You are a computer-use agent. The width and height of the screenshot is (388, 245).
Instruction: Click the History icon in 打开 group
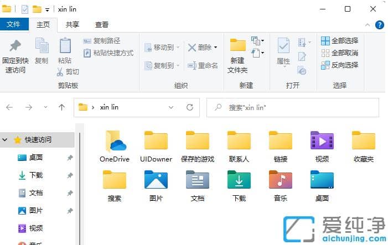[x=302, y=71]
